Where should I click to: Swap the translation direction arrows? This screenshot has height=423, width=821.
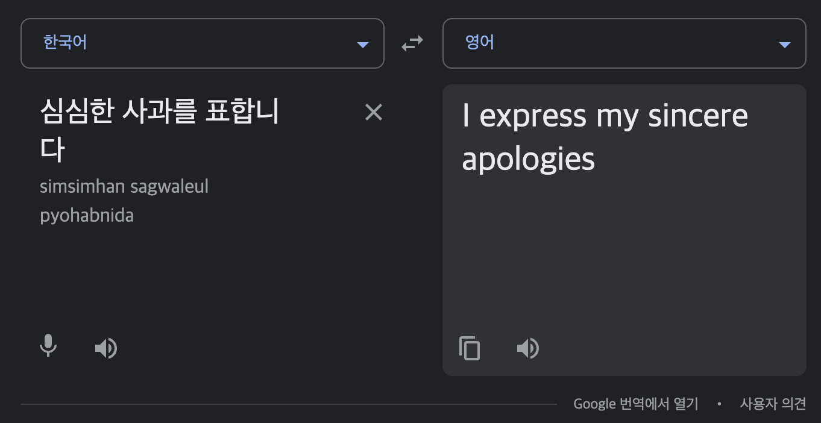[x=413, y=43]
